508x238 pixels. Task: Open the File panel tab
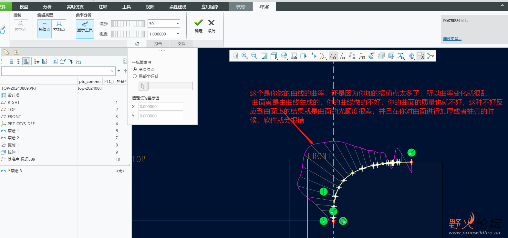click(x=181, y=44)
